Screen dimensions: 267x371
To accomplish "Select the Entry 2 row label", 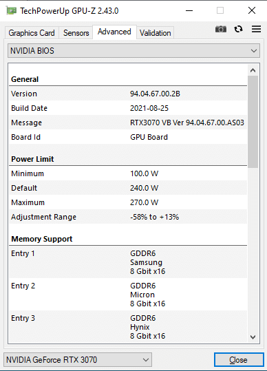I will (x=23, y=286).
